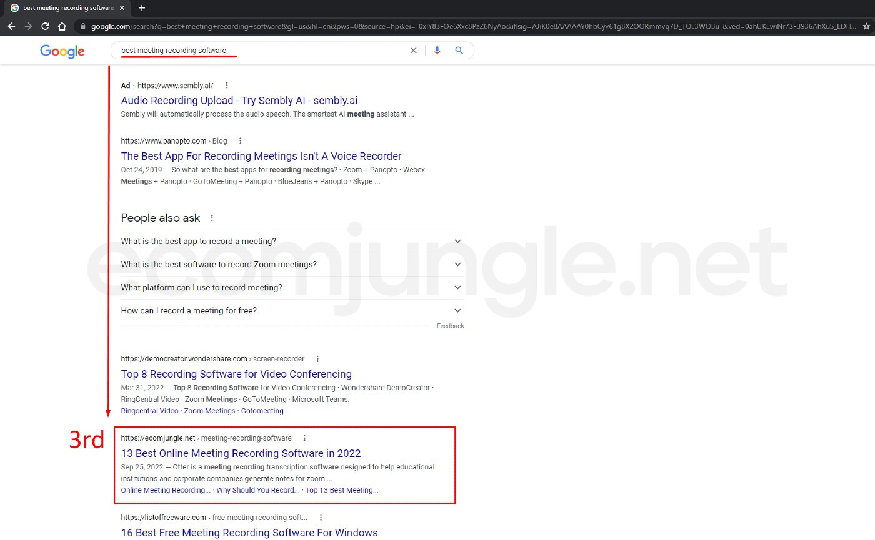The height and width of the screenshot is (540, 875).
Task: Open "Top 8 Recording Software for Video Conferencing"
Action: [x=236, y=374]
